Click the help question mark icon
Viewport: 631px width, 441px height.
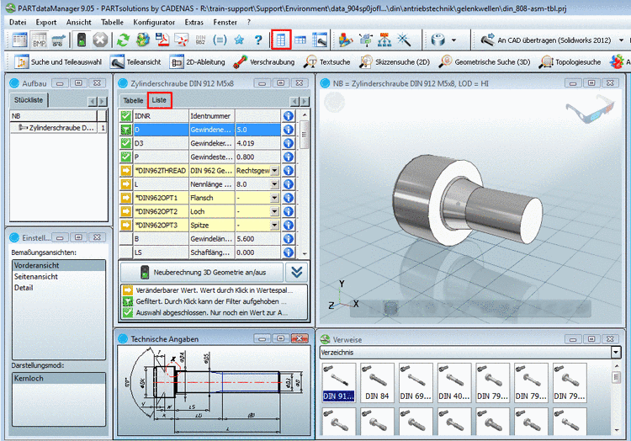tap(258, 40)
